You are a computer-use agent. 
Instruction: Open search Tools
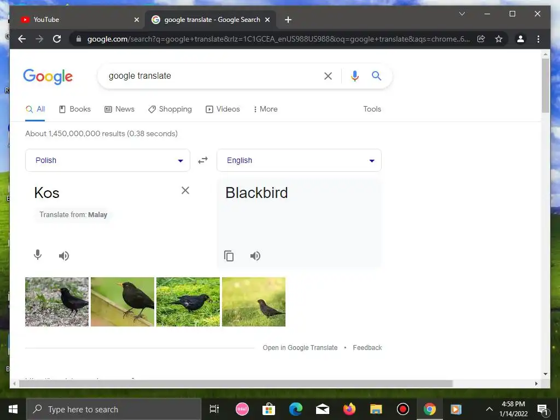coord(372,109)
